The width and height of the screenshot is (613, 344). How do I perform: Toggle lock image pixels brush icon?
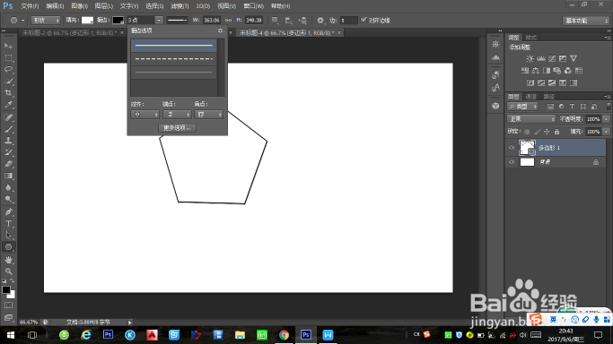pyautogui.click(x=537, y=132)
